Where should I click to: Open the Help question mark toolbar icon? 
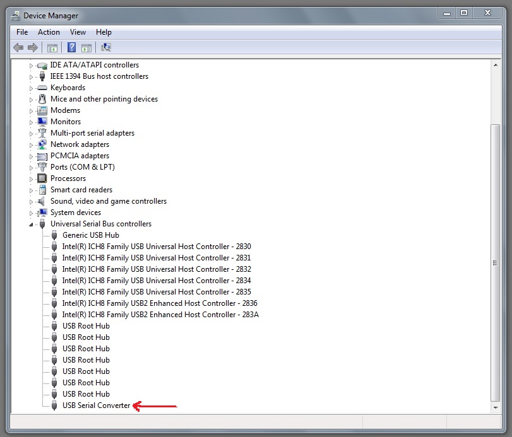(x=71, y=48)
